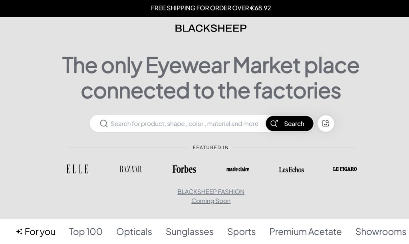This screenshot has height=244, width=409.
Task: Open the Opticals category tab
Action: [134, 232]
